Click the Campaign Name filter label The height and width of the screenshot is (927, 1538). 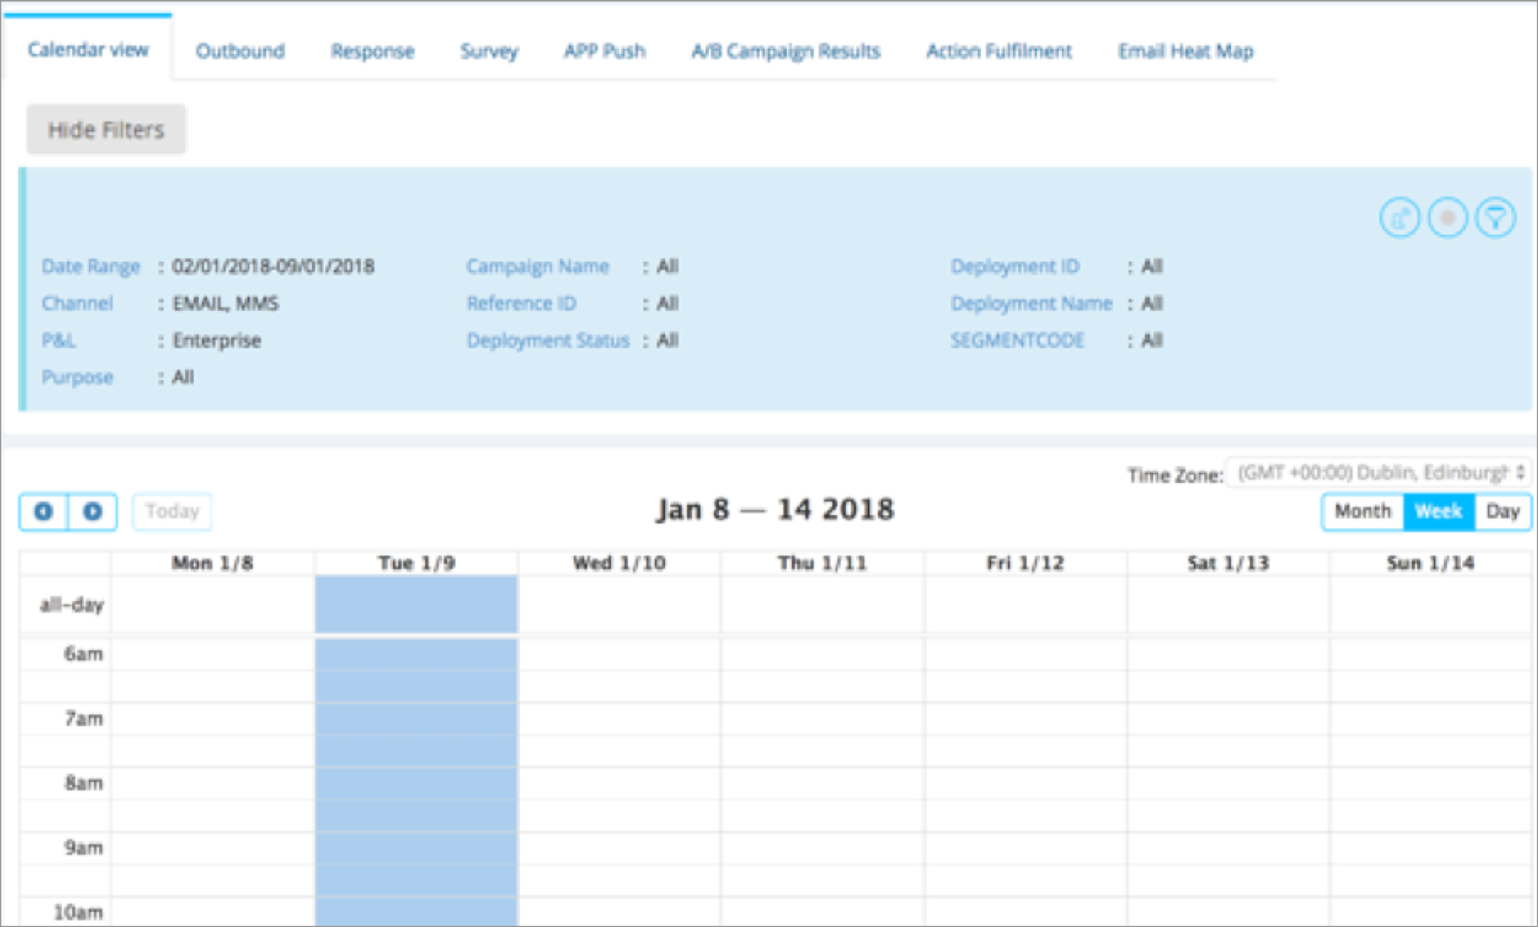pyautogui.click(x=537, y=266)
